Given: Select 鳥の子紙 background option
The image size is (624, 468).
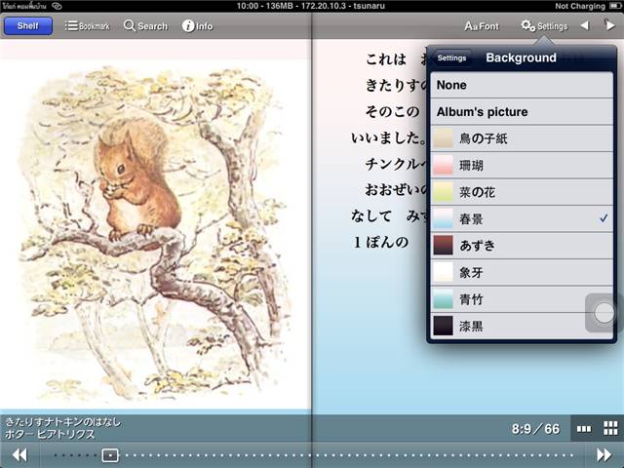Looking at the screenshot, I should pos(522,138).
